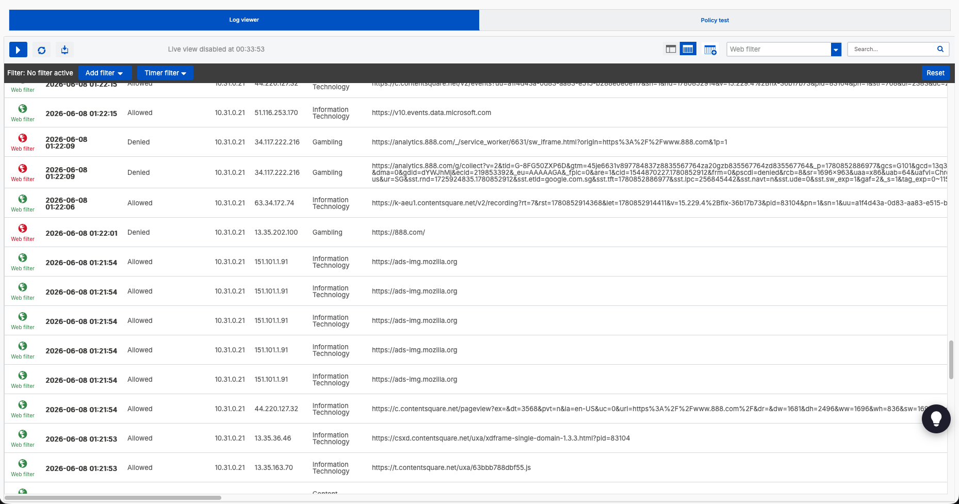This screenshot has height=504, width=959.
Task: Click the search magnifier icon
Action: (940, 49)
